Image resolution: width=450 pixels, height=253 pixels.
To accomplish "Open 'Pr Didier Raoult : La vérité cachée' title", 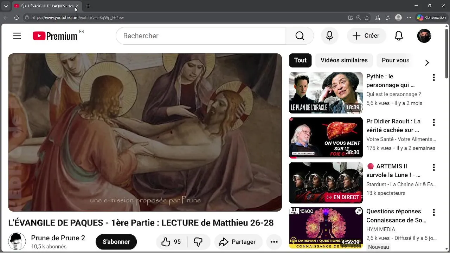I will coord(393,126).
